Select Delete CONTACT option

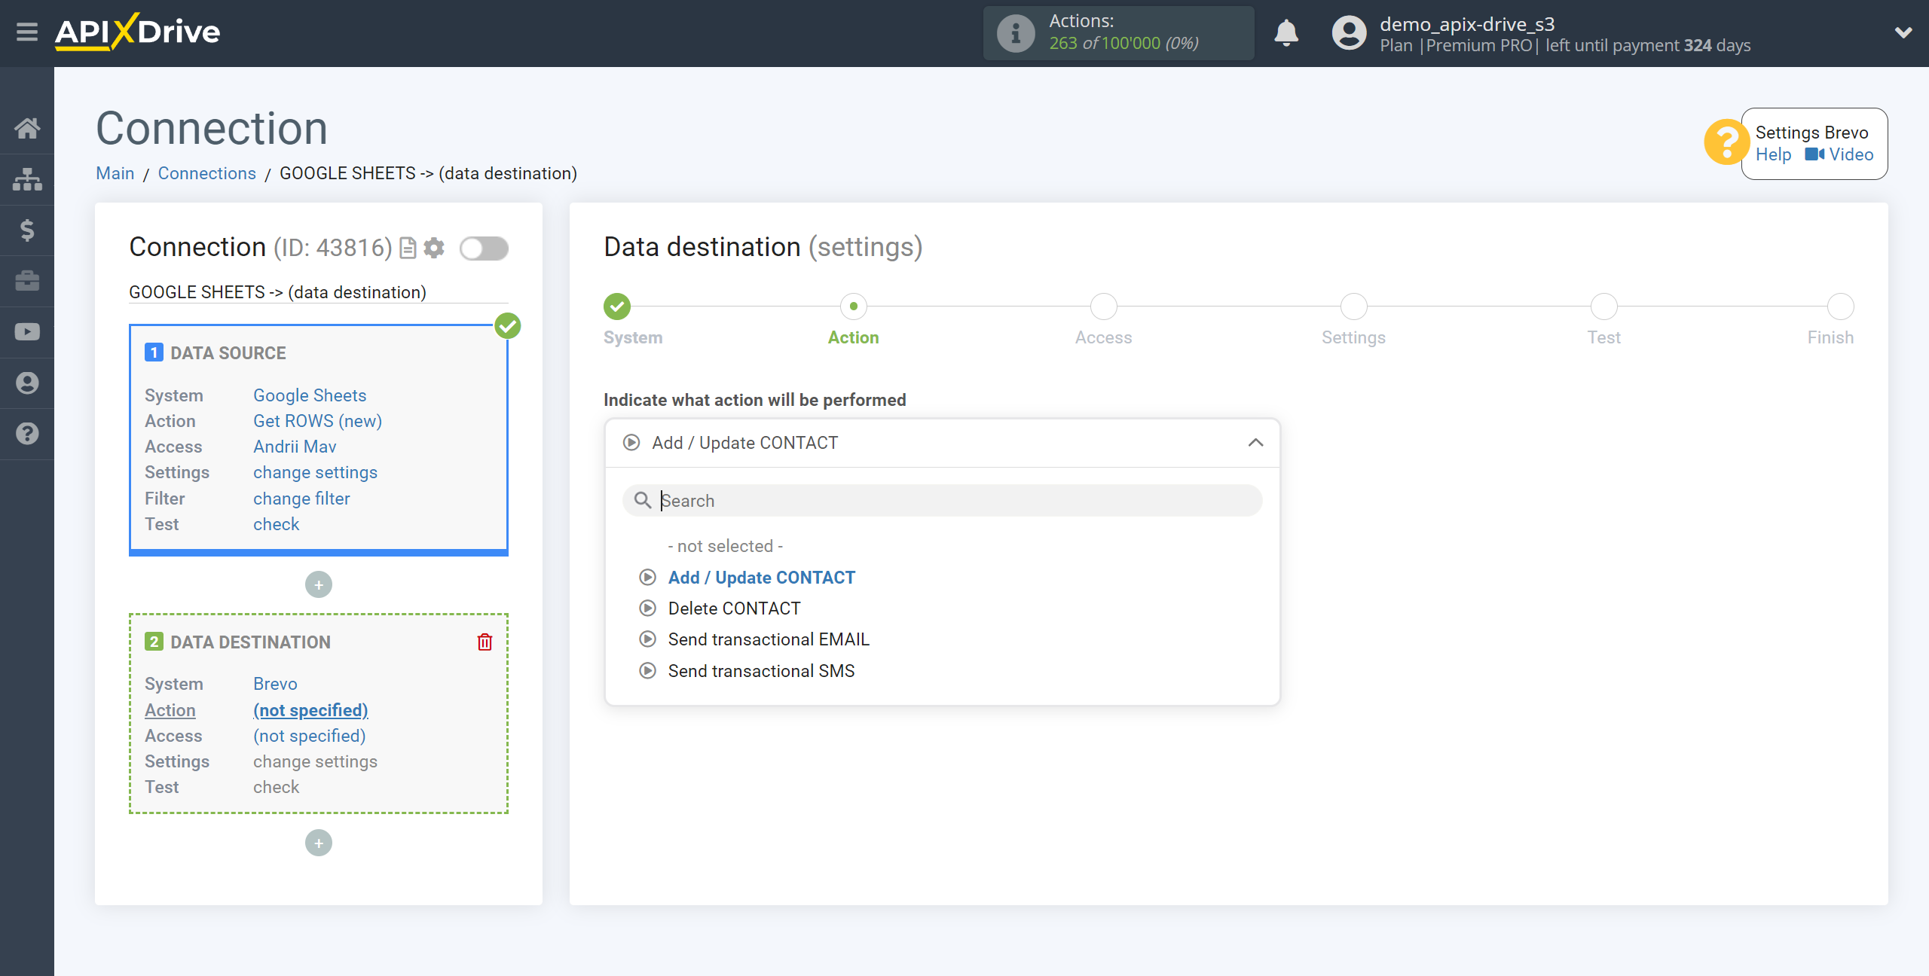pos(734,608)
